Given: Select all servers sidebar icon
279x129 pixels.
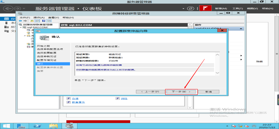Looking at the screenshot, I should (x=6, y=27).
